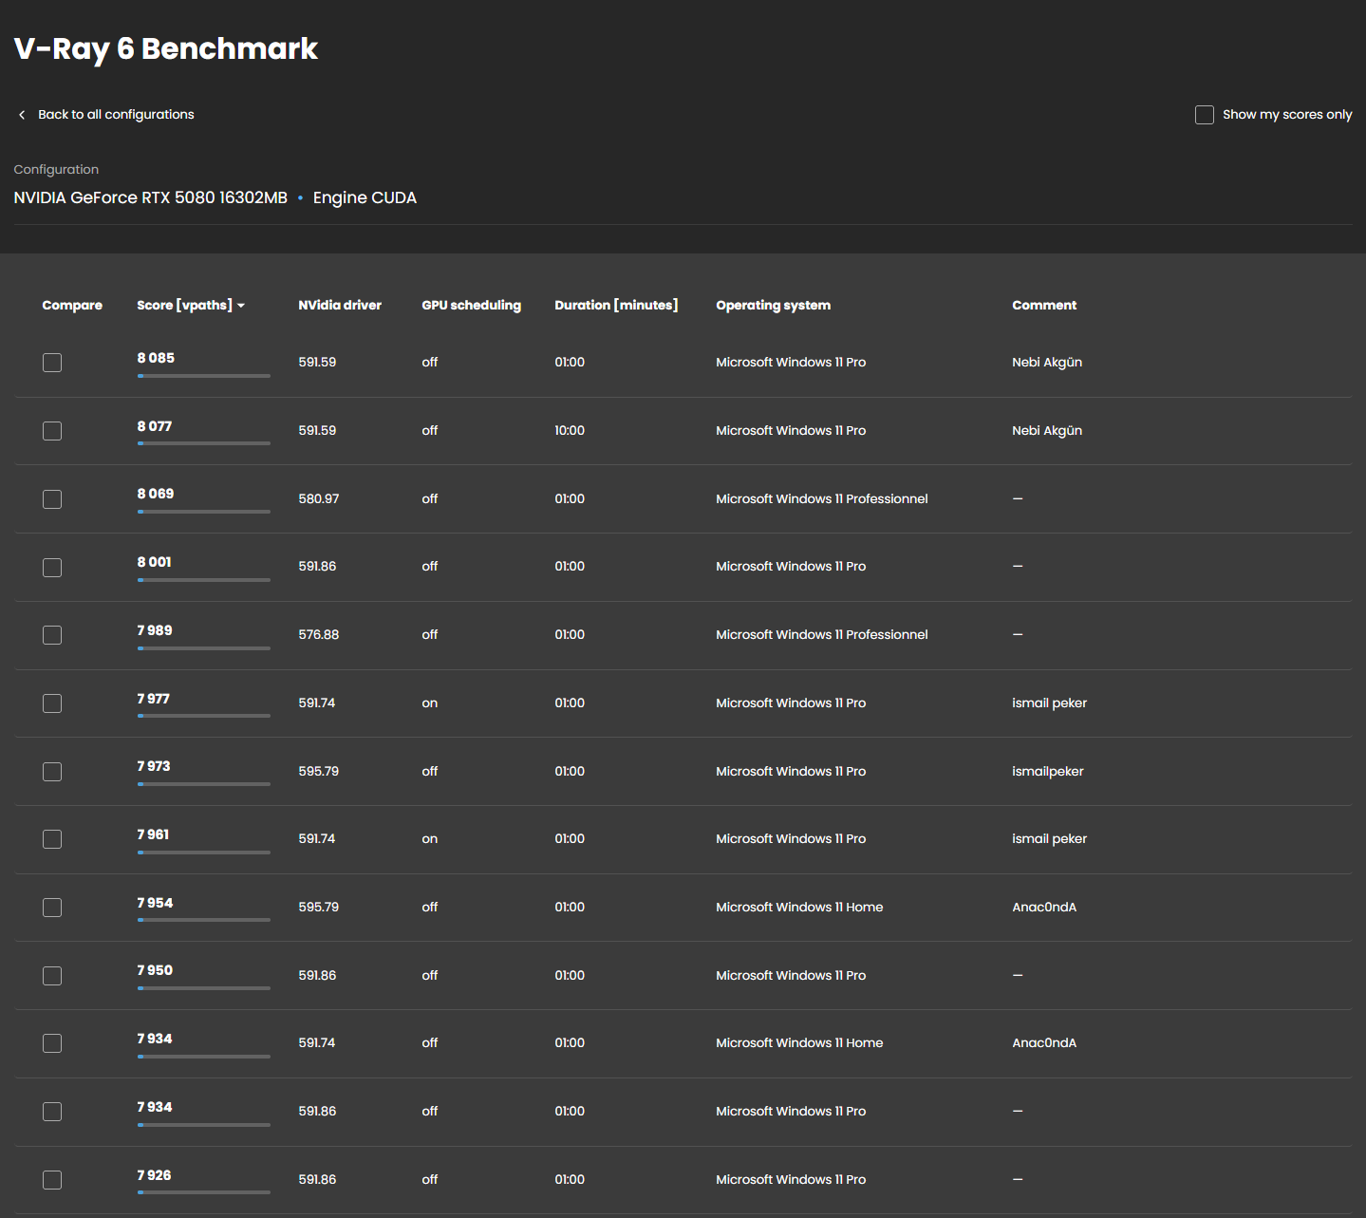Click the Compare column header
Image resolution: width=1366 pixels, height=1218 pixels.
pyautogui.click(x=72, y=305)
